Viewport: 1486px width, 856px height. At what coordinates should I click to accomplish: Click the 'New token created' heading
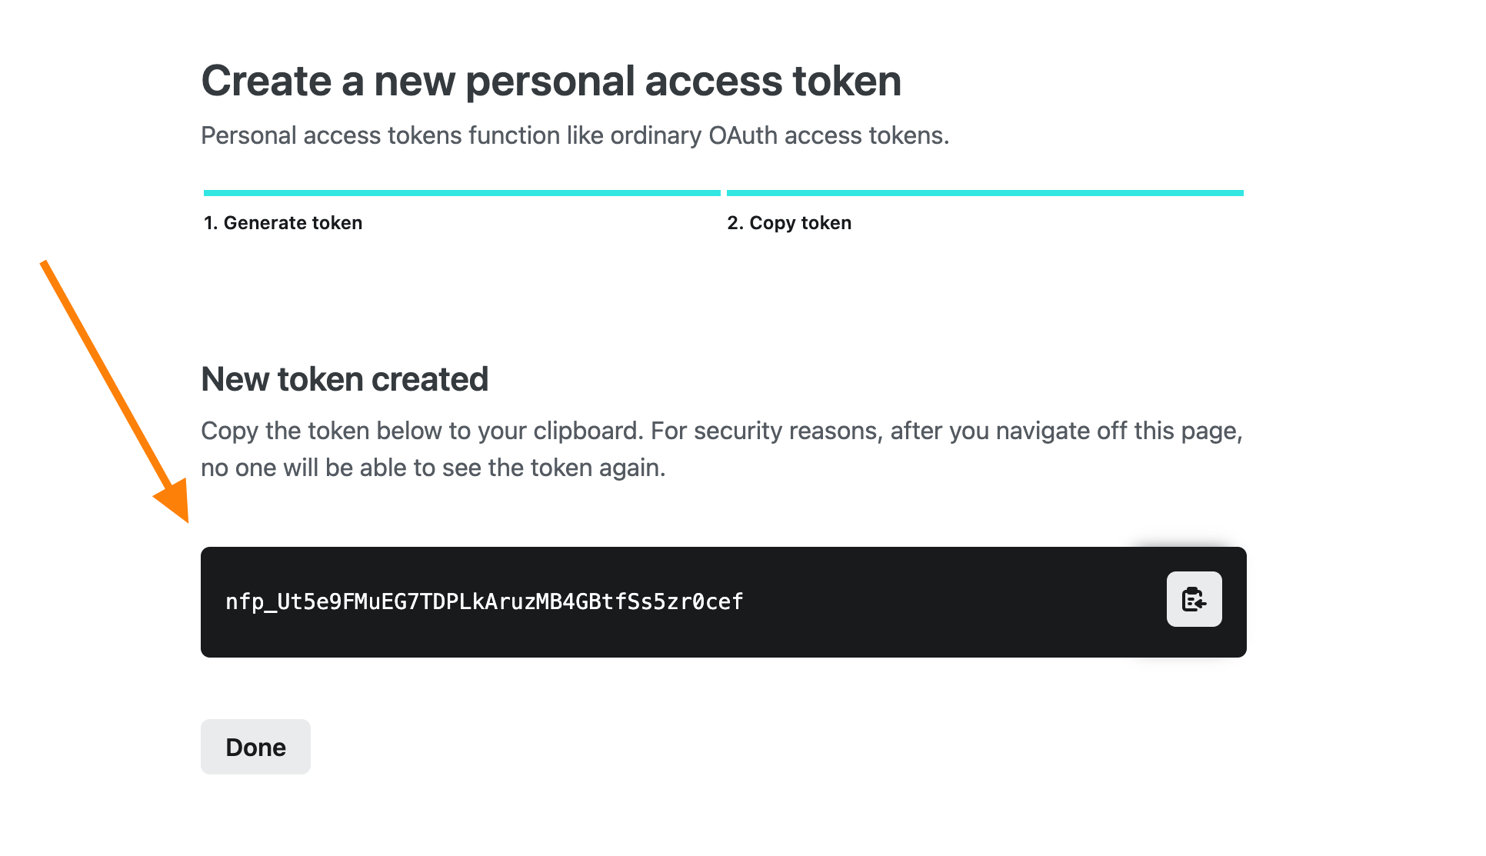pos(344,378)
